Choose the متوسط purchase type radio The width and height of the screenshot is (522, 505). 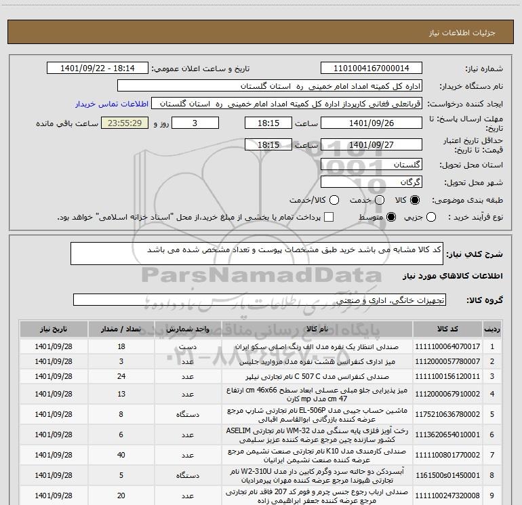[x=391, y=218]
